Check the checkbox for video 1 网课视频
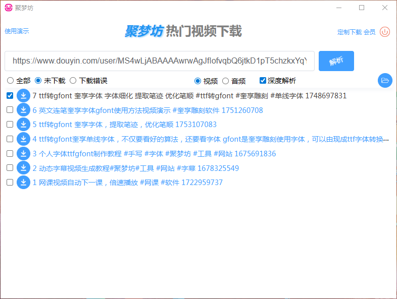 10,182
